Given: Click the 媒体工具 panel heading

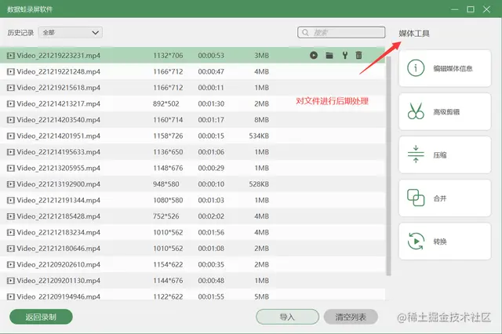Looking at the screenshot, I should pyautogui.click(x=414, y=33).
